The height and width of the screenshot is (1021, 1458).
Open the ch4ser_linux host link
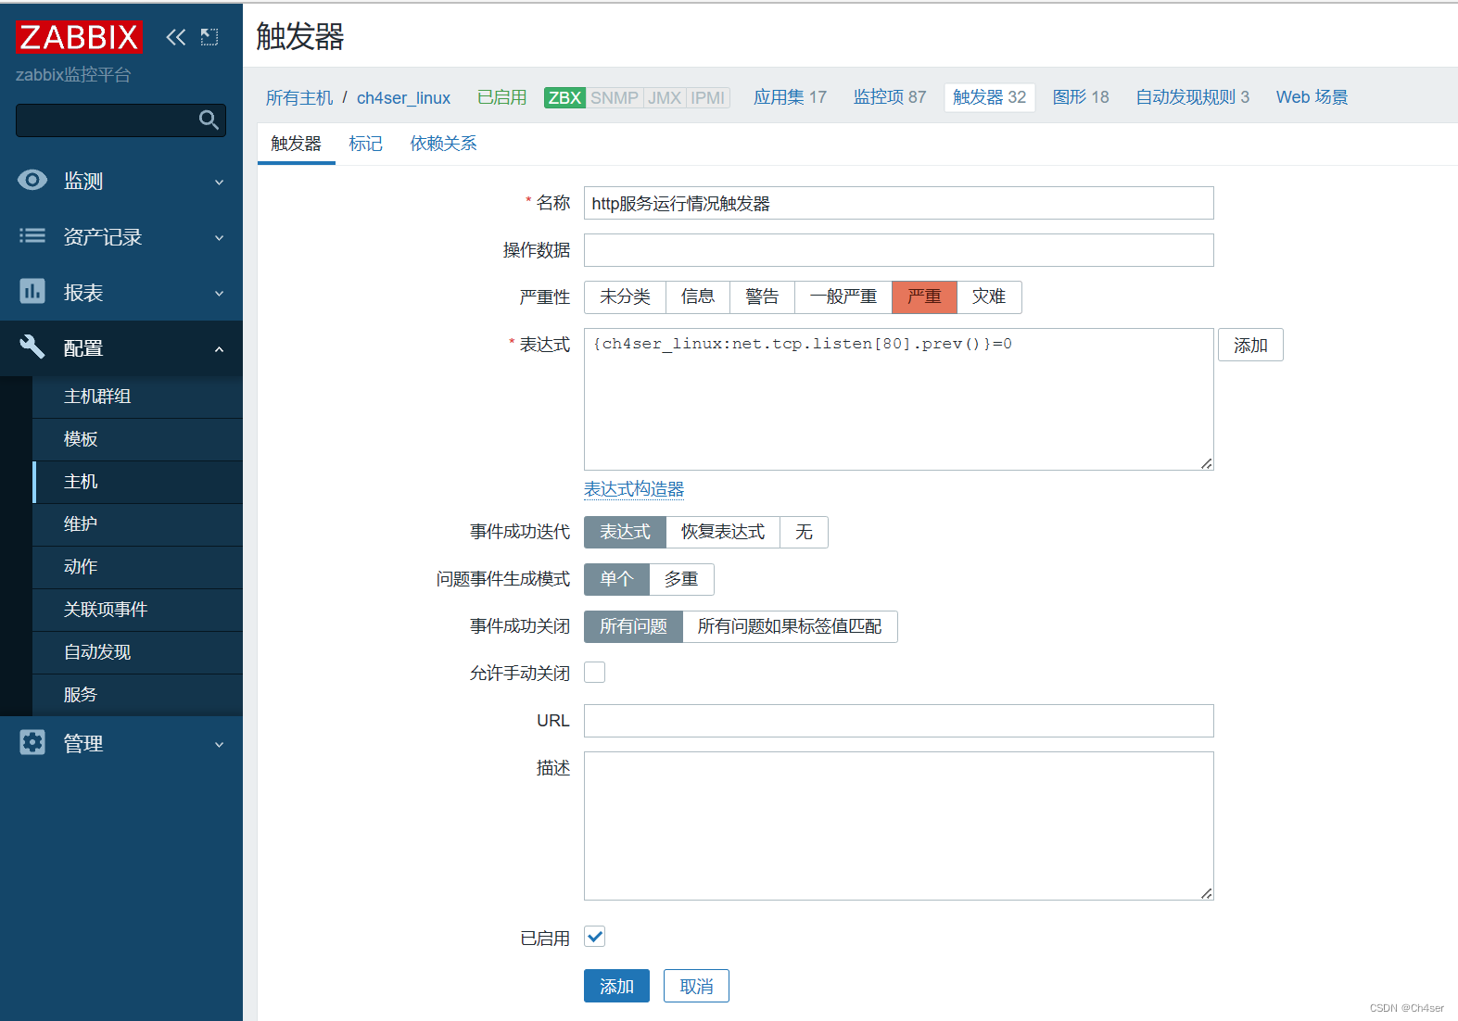point(403,97)
